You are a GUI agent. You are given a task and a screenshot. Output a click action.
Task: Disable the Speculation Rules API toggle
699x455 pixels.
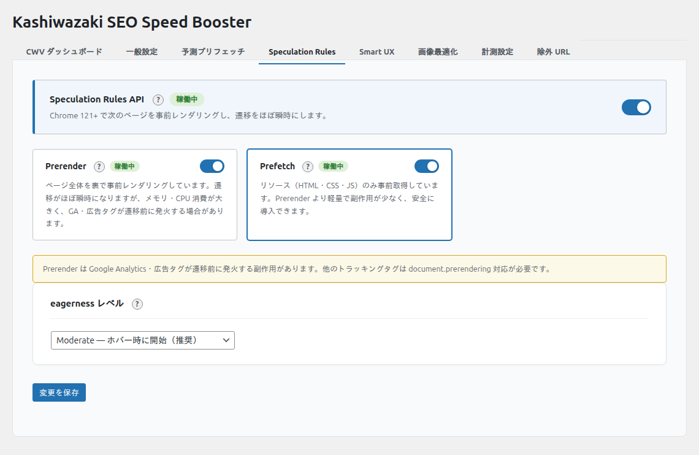tap(636, 107)
